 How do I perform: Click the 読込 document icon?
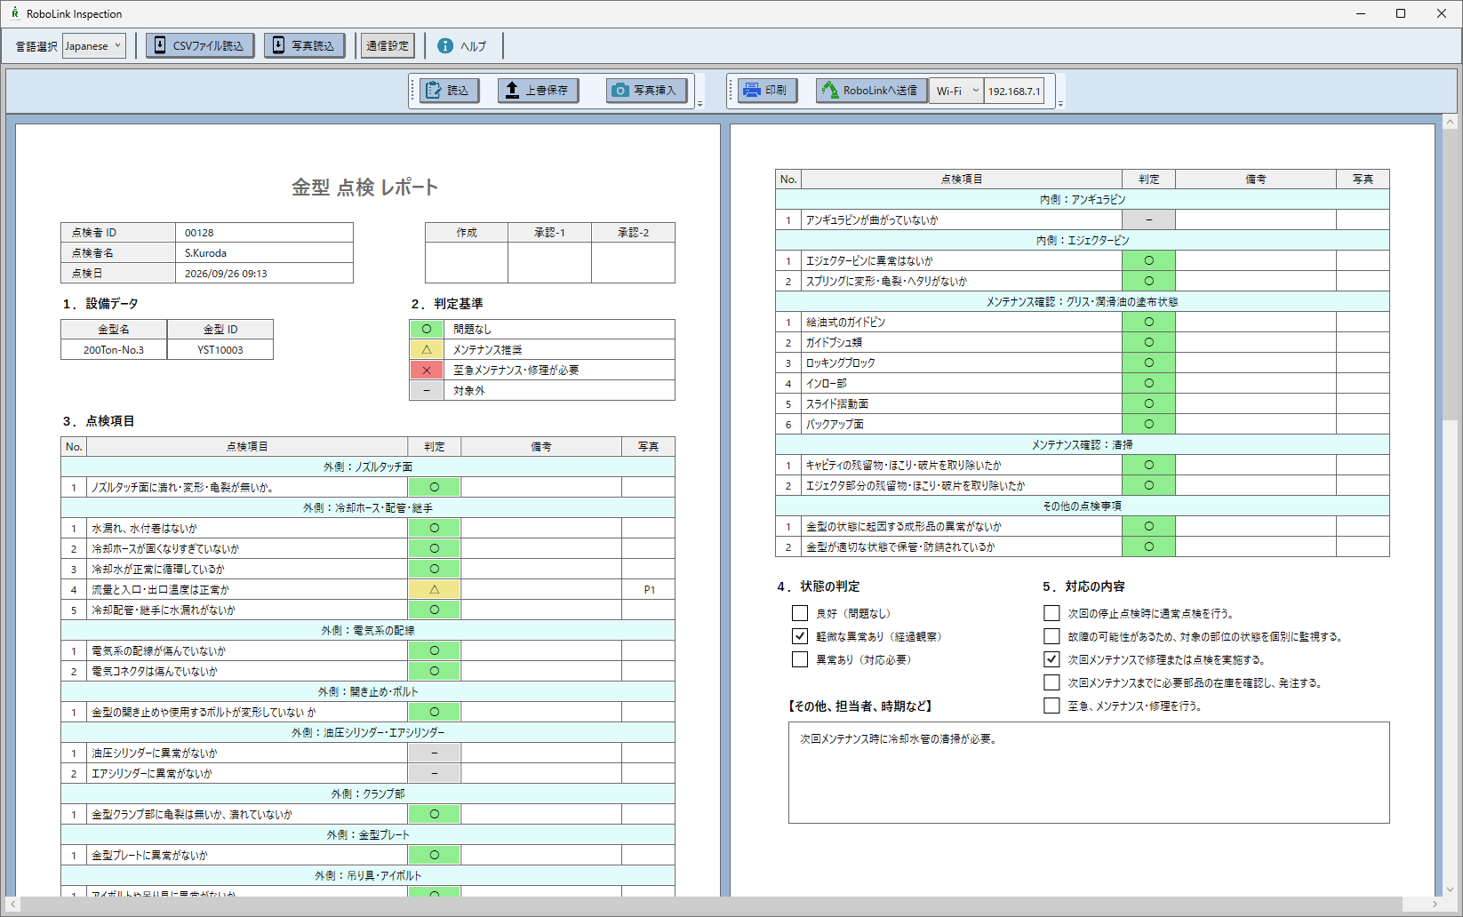coord(434,90)
